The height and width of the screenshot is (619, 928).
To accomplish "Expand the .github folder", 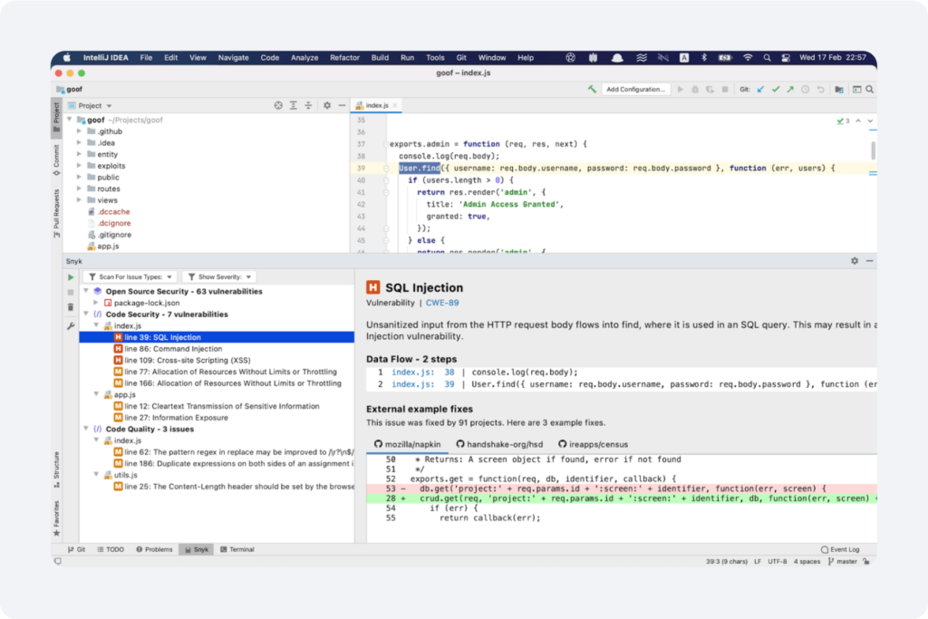I will [x=80, y=131].
